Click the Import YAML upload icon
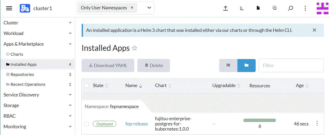Screen dimensions: 330x135 point(225,8)
